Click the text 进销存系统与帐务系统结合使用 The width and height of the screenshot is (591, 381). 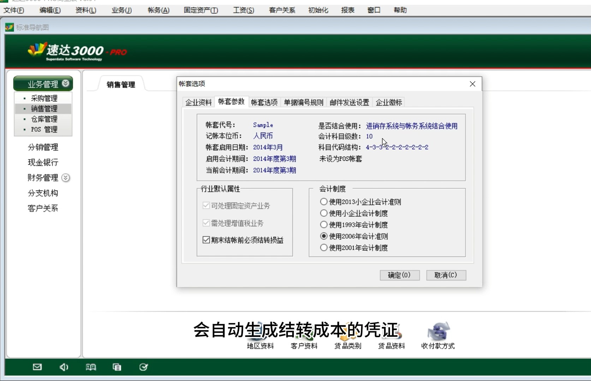click(412, 126)
